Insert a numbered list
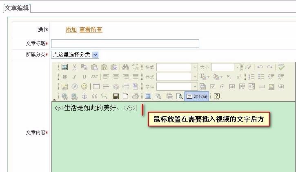This screenshot has width=296, height=172. [251, 77]
